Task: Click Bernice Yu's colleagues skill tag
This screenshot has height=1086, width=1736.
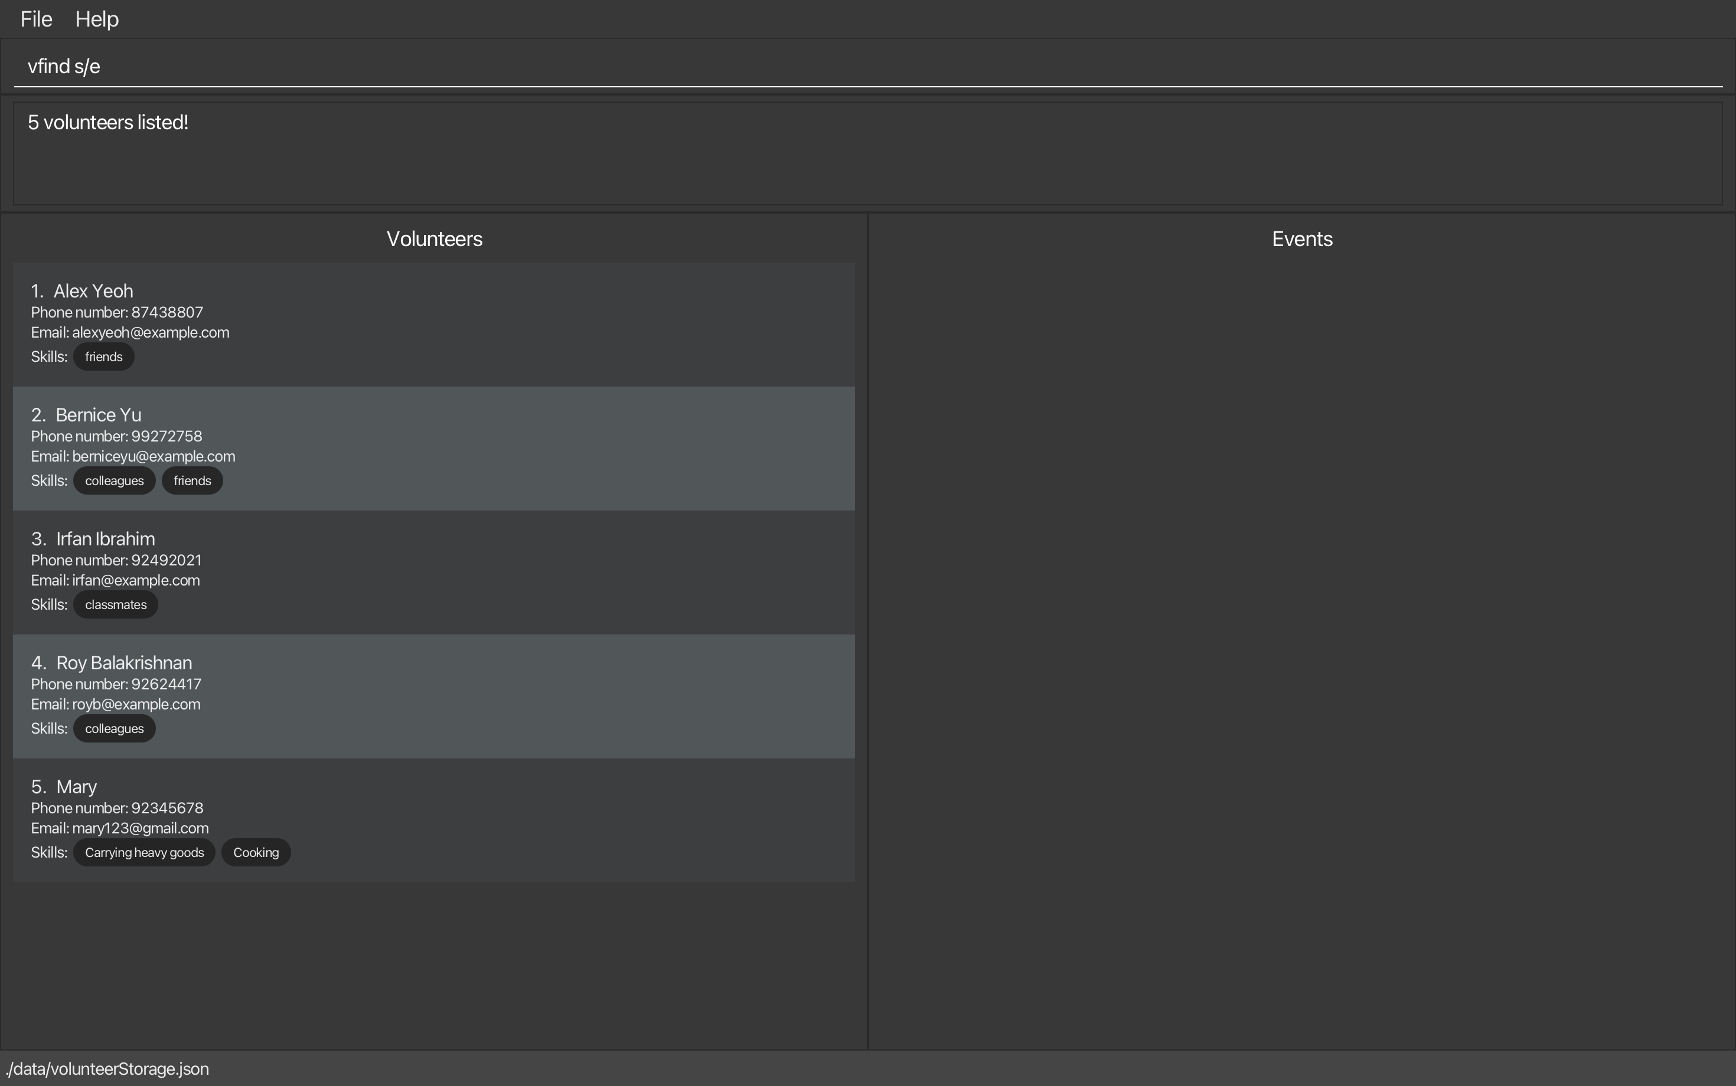Action: 114,481
